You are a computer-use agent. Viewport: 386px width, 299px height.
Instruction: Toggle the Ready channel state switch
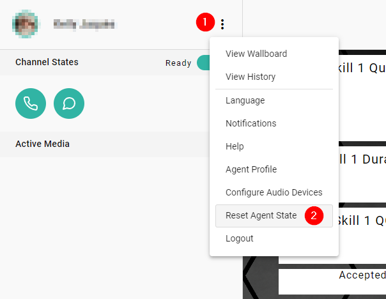203,63
